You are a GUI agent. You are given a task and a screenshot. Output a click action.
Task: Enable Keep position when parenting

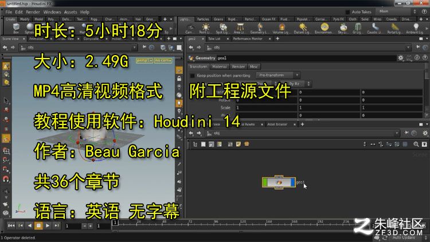coord(193,76)
